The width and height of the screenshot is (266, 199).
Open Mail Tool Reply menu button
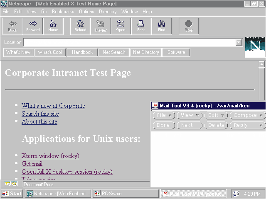pyautogui.click(x=248, y=125)
